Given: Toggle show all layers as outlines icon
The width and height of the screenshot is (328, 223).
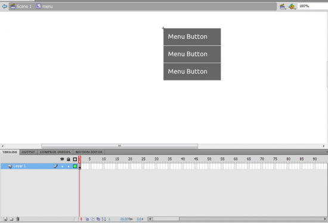Looking at the screenshot, I should pyautogui.click(x=75, y=159).
